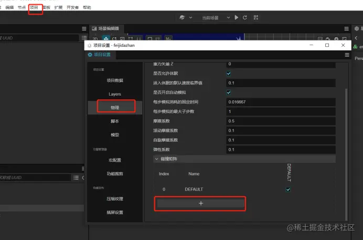Click the Index column header

[x=164, y=174]
